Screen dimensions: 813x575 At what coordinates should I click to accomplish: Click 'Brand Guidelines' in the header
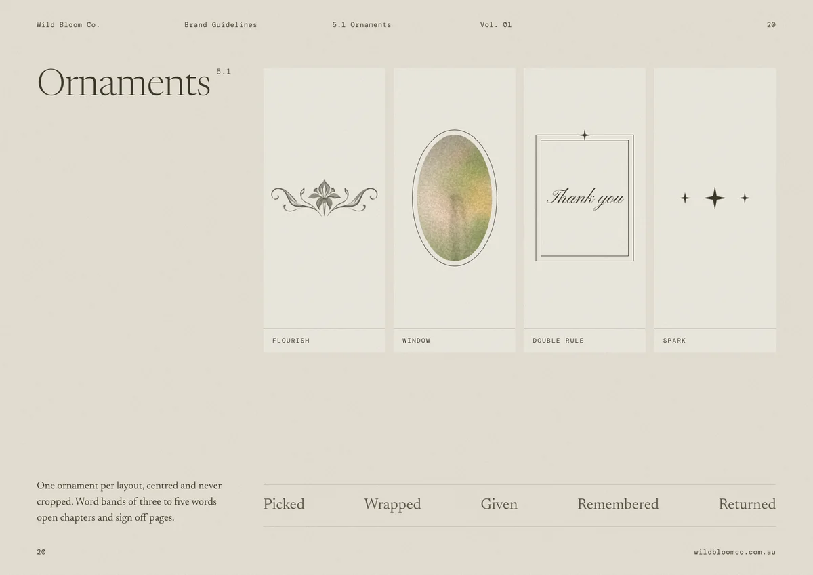pos(221,25)
